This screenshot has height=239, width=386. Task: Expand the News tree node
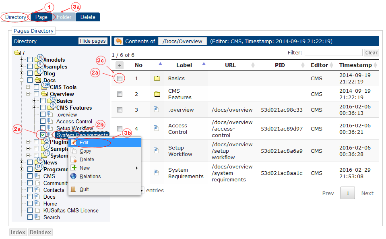22,163
